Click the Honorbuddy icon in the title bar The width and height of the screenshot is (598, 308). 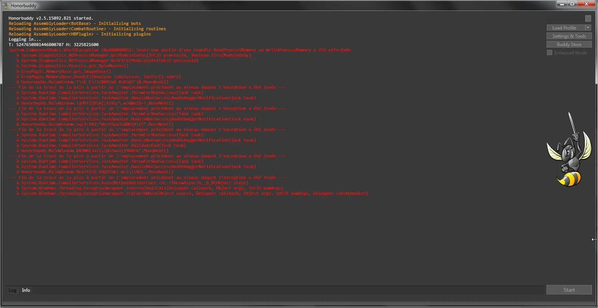pos(5,6)
